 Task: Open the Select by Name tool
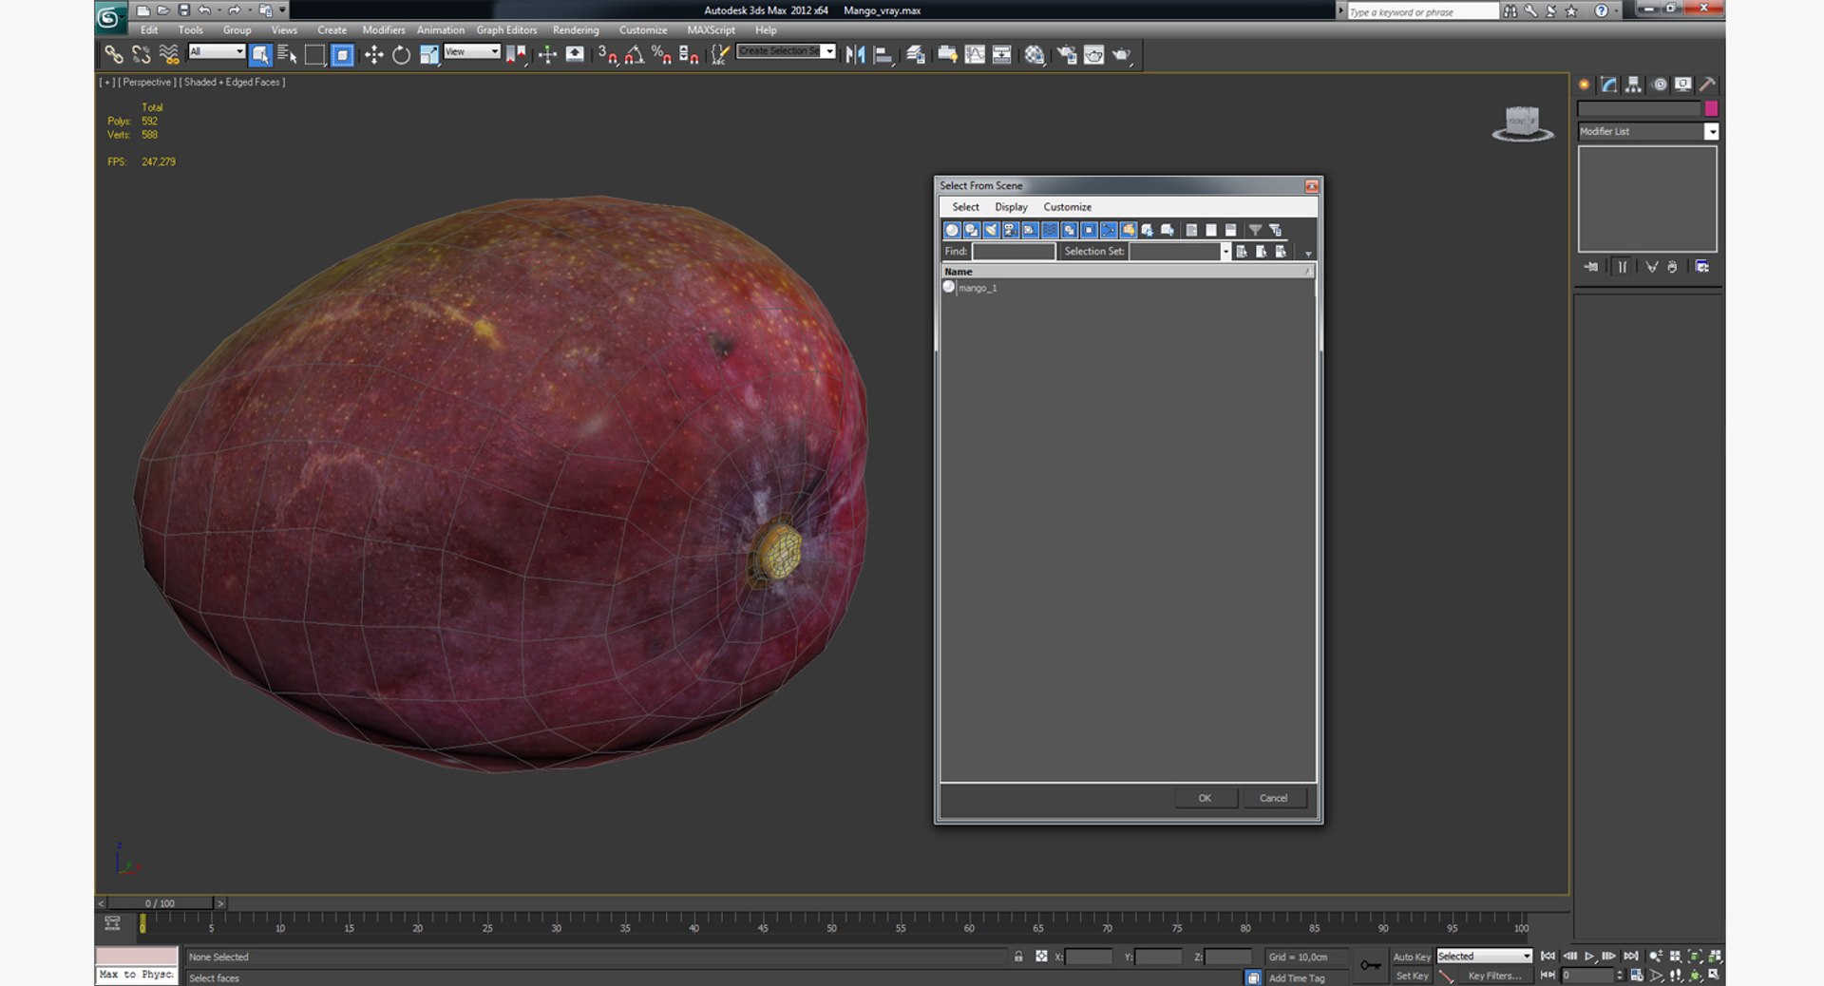287,55
